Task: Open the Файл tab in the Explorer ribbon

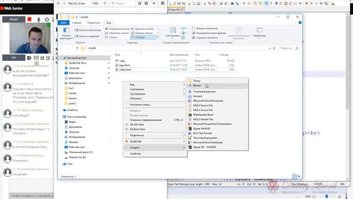Action: [x=64, y=23]
